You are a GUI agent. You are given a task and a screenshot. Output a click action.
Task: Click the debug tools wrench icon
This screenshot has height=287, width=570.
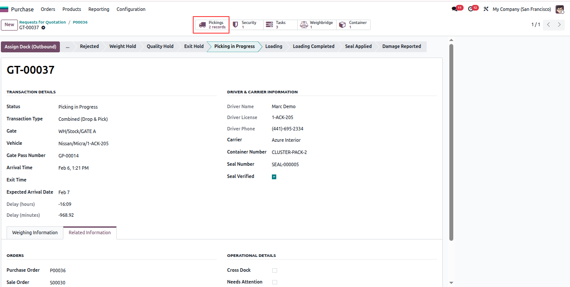(x=486, y=9)
